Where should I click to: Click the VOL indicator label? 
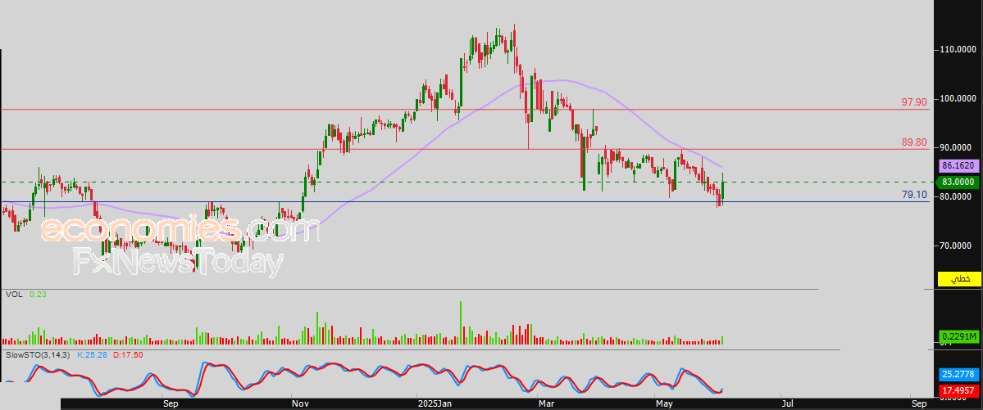tap(13, 294)
